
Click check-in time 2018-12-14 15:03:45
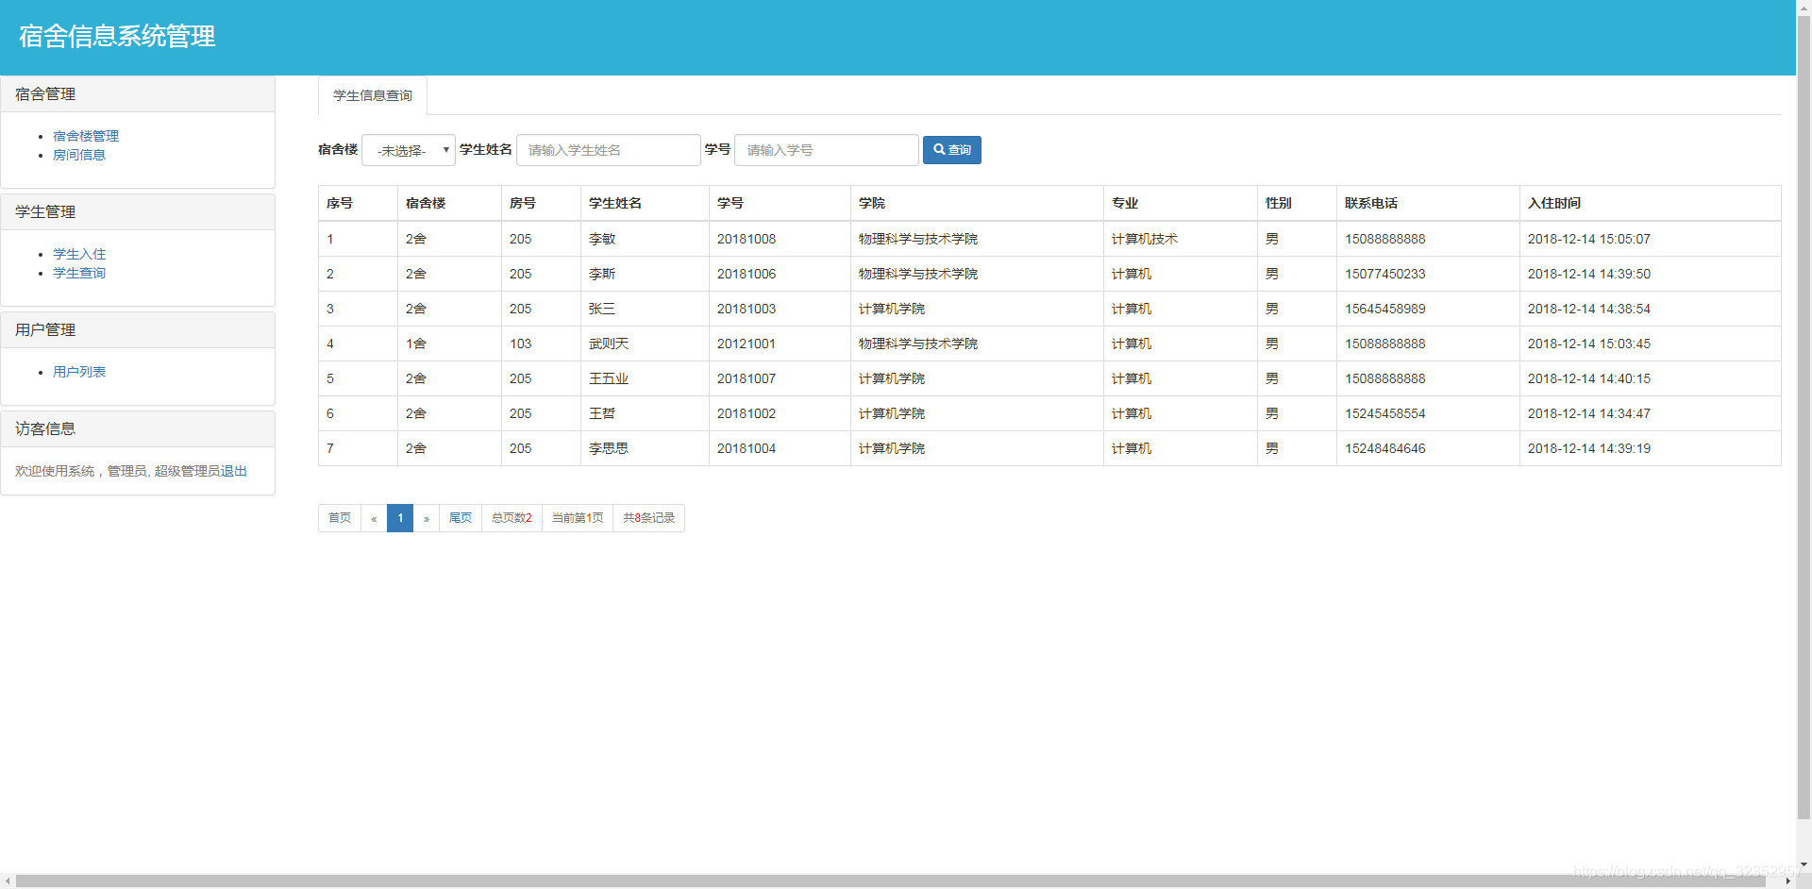(x=1589, y=344)
